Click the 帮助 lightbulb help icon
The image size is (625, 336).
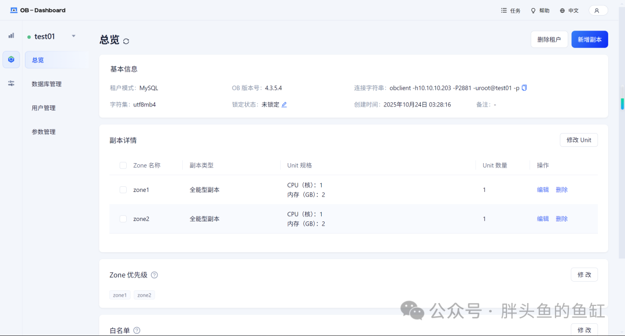click(533, 11)
